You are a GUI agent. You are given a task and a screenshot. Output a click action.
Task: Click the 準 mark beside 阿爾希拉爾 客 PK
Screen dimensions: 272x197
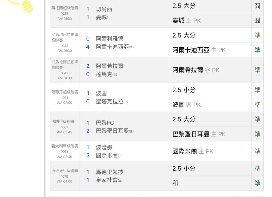(x=257, y=70)
